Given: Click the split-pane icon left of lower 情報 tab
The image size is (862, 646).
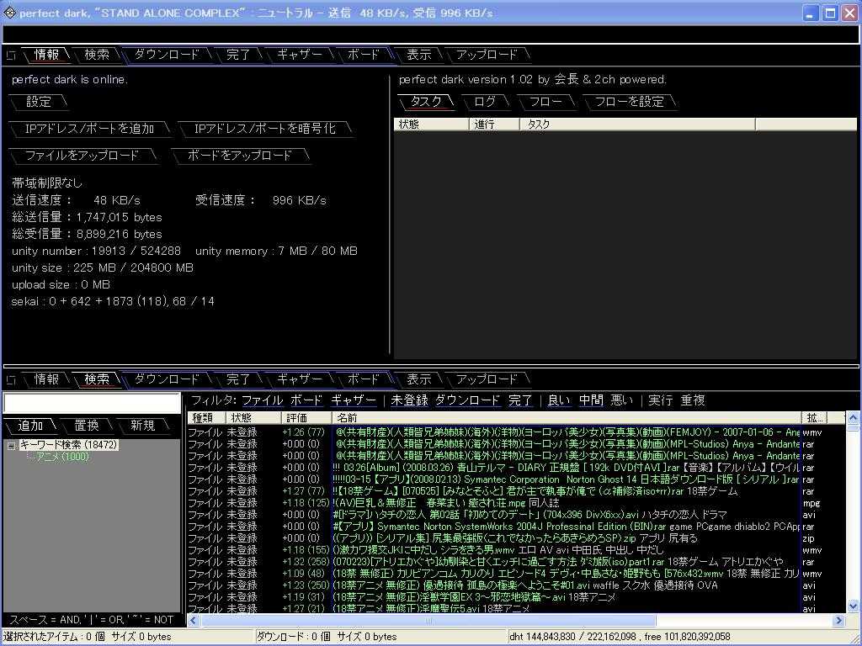Looking at the screenshot, I should coord(11,379).
